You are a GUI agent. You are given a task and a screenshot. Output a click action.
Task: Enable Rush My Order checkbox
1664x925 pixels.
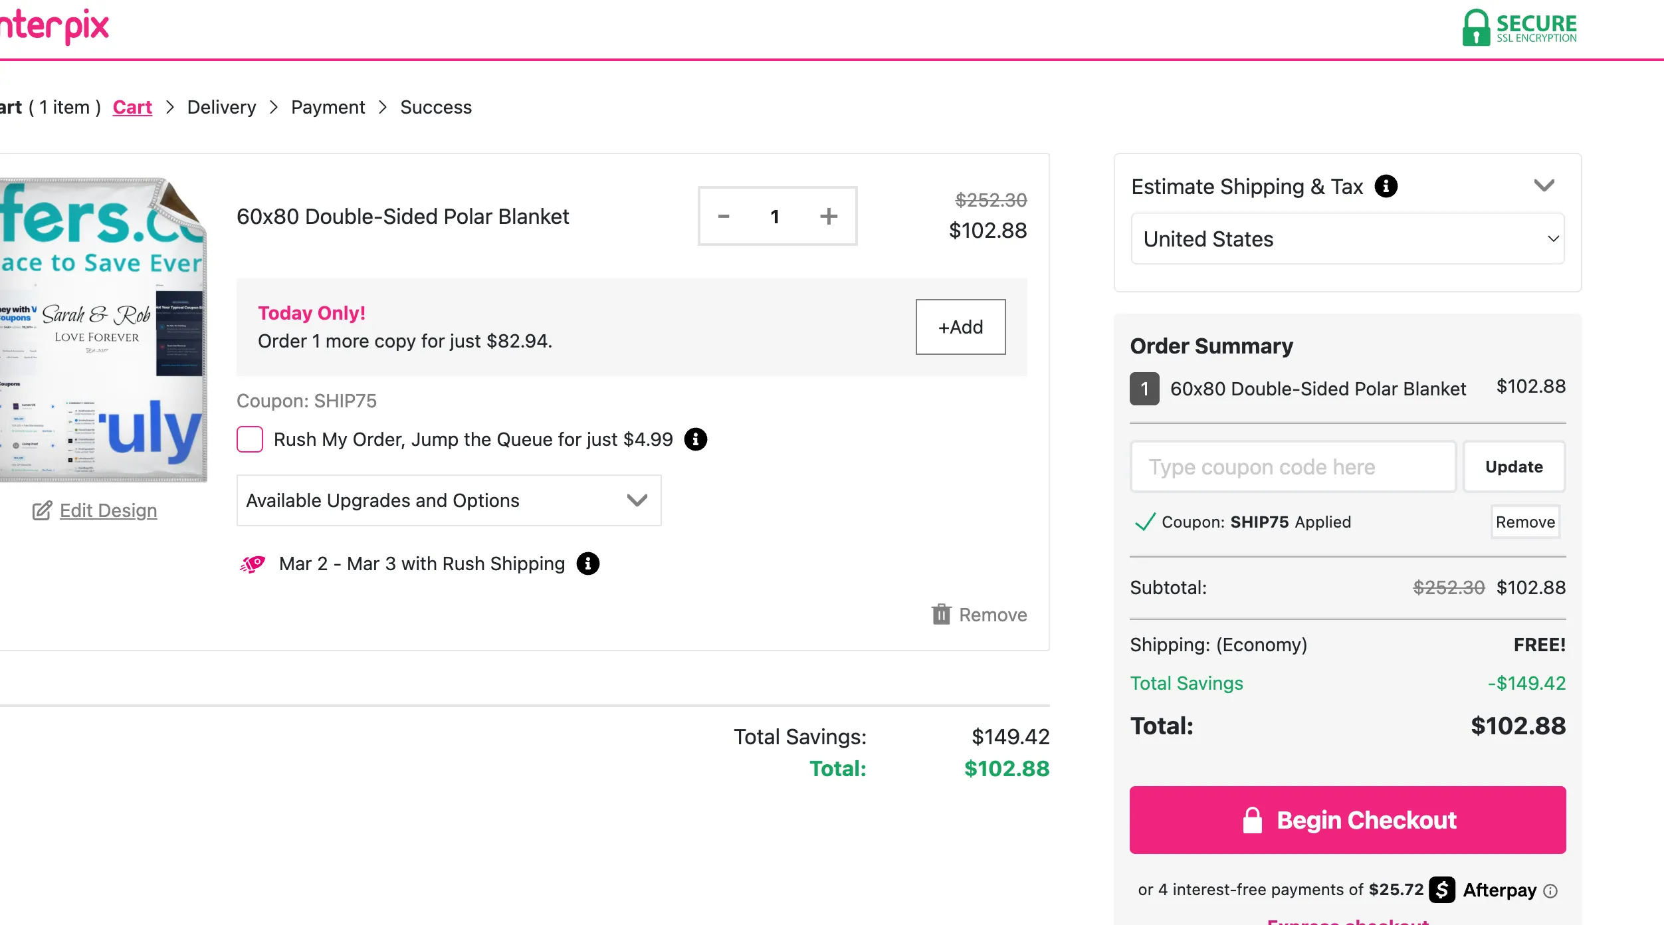click(x=250, y=439)
